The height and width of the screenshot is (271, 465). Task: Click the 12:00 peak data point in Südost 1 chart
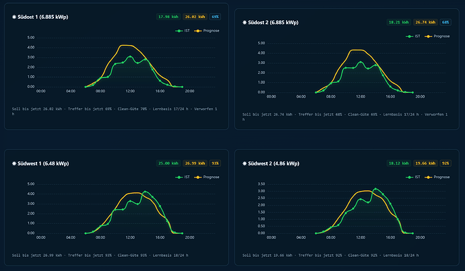[x=130, y=56]
